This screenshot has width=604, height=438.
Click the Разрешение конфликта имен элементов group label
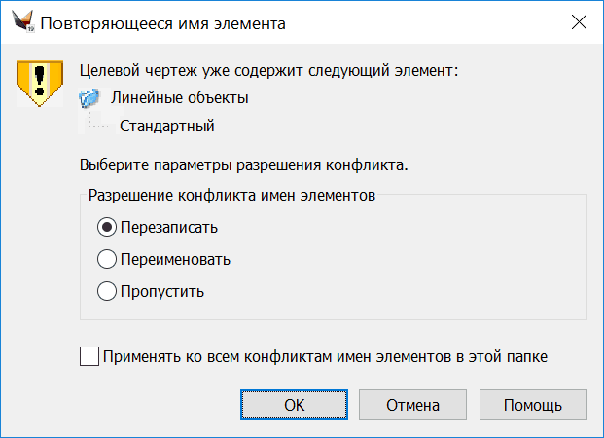click(x=231, y=195)
